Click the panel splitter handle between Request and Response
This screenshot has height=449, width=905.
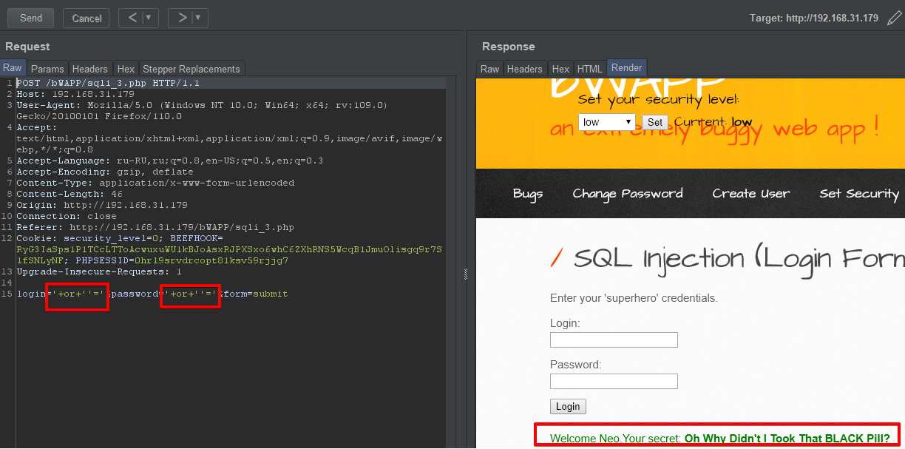466,274
